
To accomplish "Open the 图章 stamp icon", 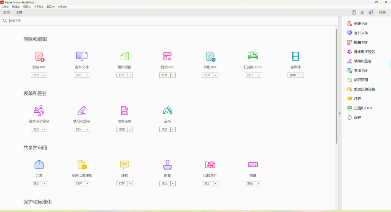I will pos(167,165).
